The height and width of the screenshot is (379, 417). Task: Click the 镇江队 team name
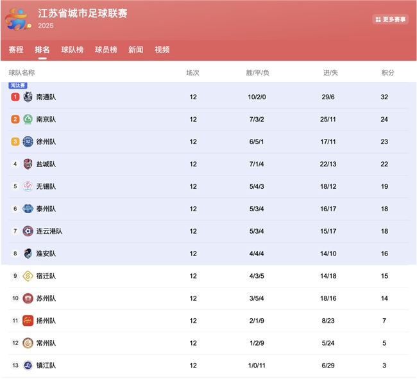pos(46,366)
